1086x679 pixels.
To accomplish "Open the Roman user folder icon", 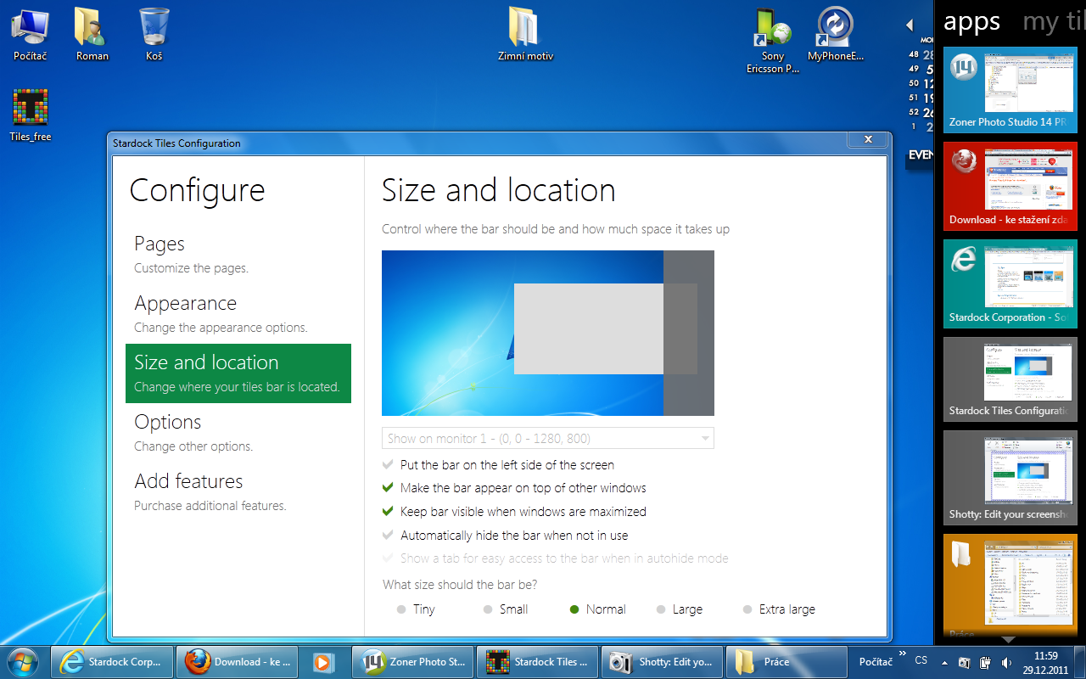I will tap(92, 34).
